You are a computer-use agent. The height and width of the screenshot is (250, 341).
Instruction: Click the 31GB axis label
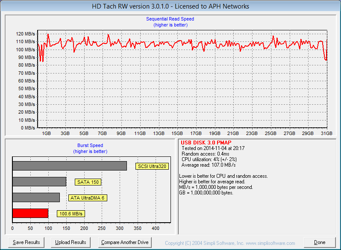pos(326,133)
